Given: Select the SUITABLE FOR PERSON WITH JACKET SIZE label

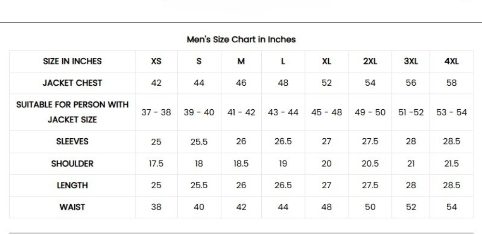Looking at the screenshot, I should point(72,112).
